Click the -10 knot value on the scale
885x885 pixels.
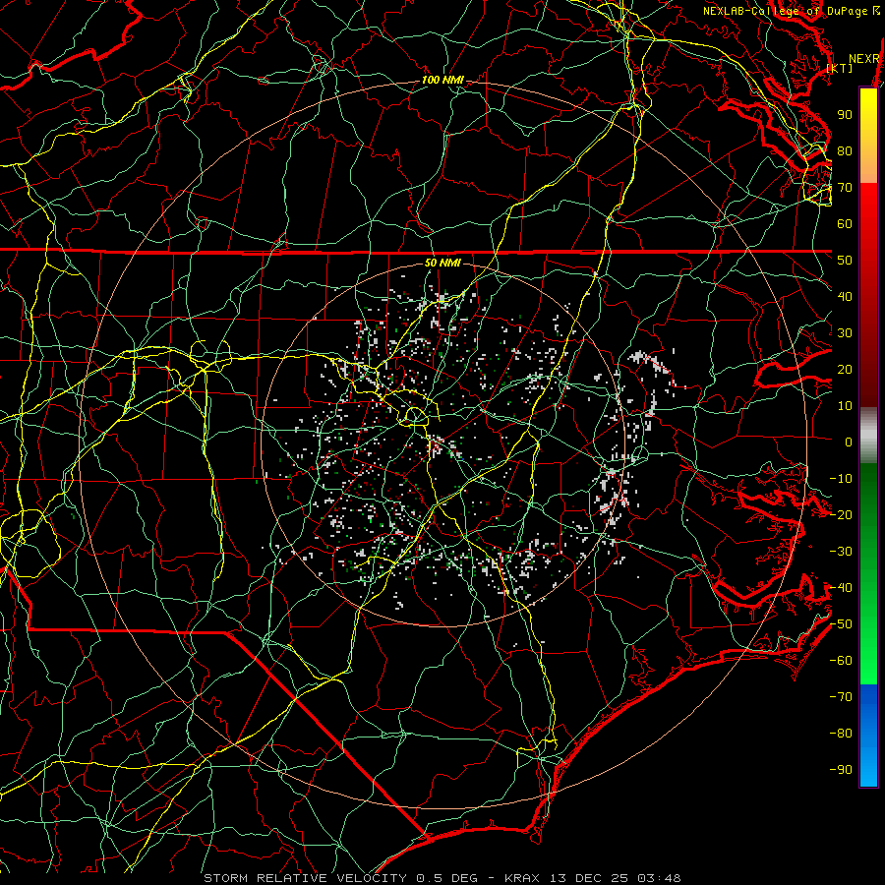[x=841, y=479]
